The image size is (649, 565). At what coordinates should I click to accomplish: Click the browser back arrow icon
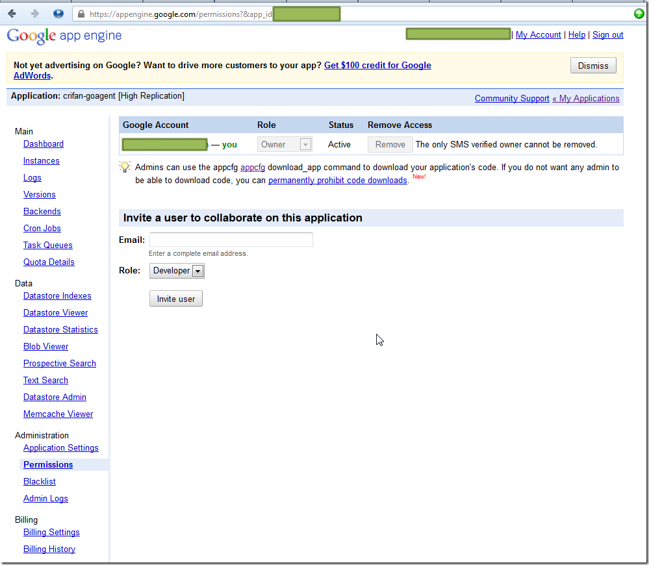coord(12,14)
